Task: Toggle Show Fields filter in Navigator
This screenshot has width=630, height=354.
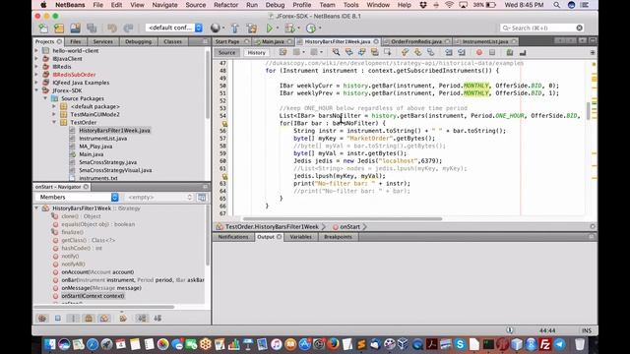Action: [58, 319]
